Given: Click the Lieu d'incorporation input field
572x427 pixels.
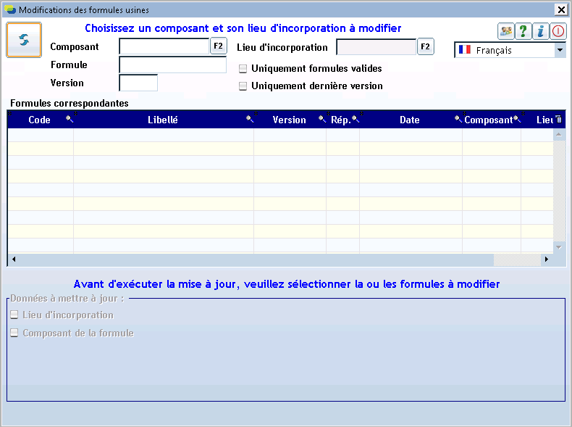Looking at the screenshot, I should coord(376,47).
